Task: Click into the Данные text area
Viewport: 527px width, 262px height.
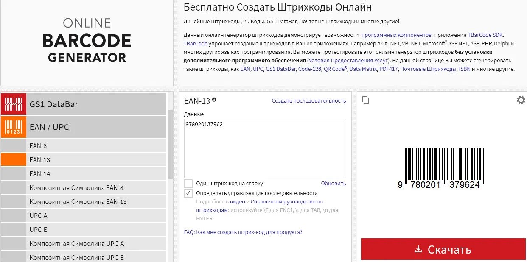Action: click(265, 148)
